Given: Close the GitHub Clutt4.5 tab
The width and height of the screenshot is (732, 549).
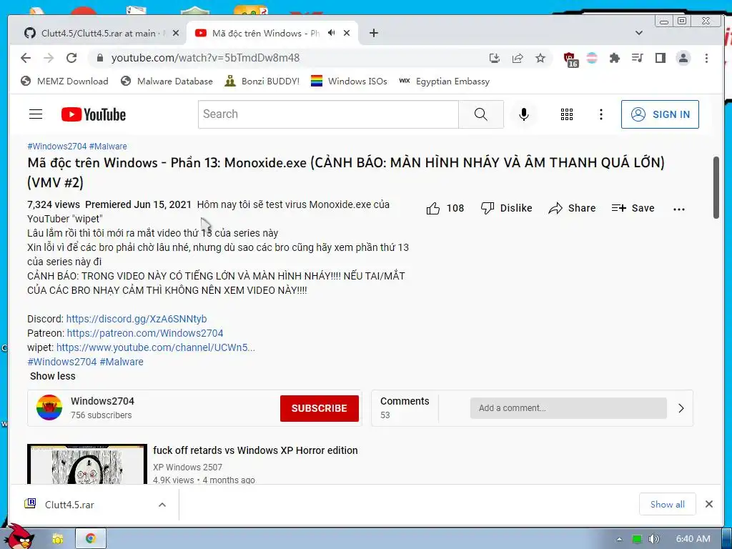Looking at the screenshot, I should [176, 33].
